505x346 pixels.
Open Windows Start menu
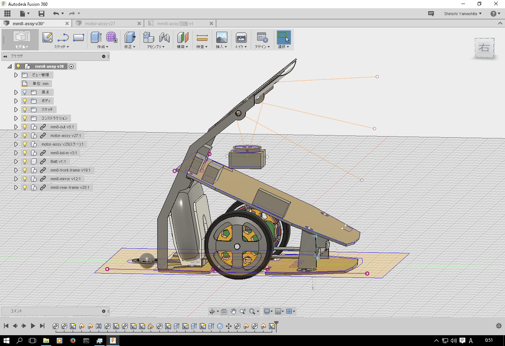pos(6,340)
